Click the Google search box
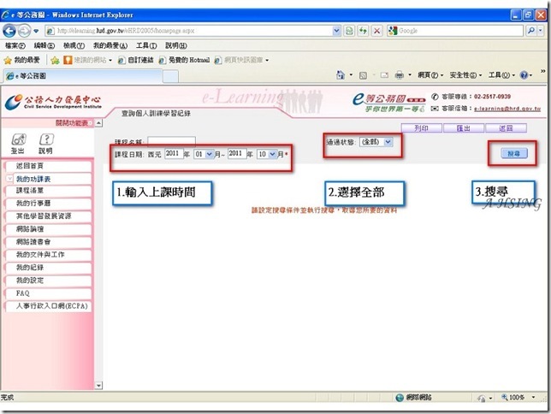 [455, 31]
